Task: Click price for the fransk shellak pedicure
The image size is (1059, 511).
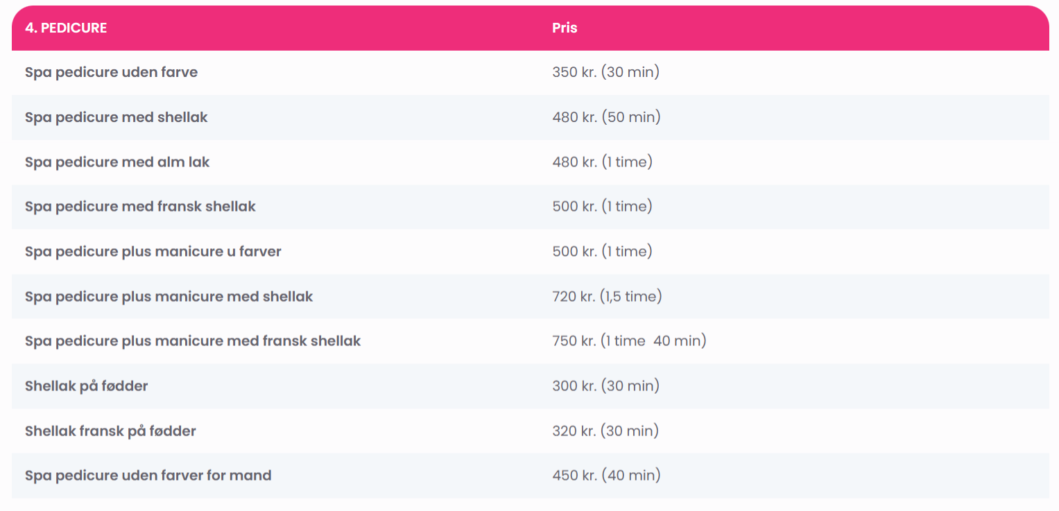Action: pos(602,207)
